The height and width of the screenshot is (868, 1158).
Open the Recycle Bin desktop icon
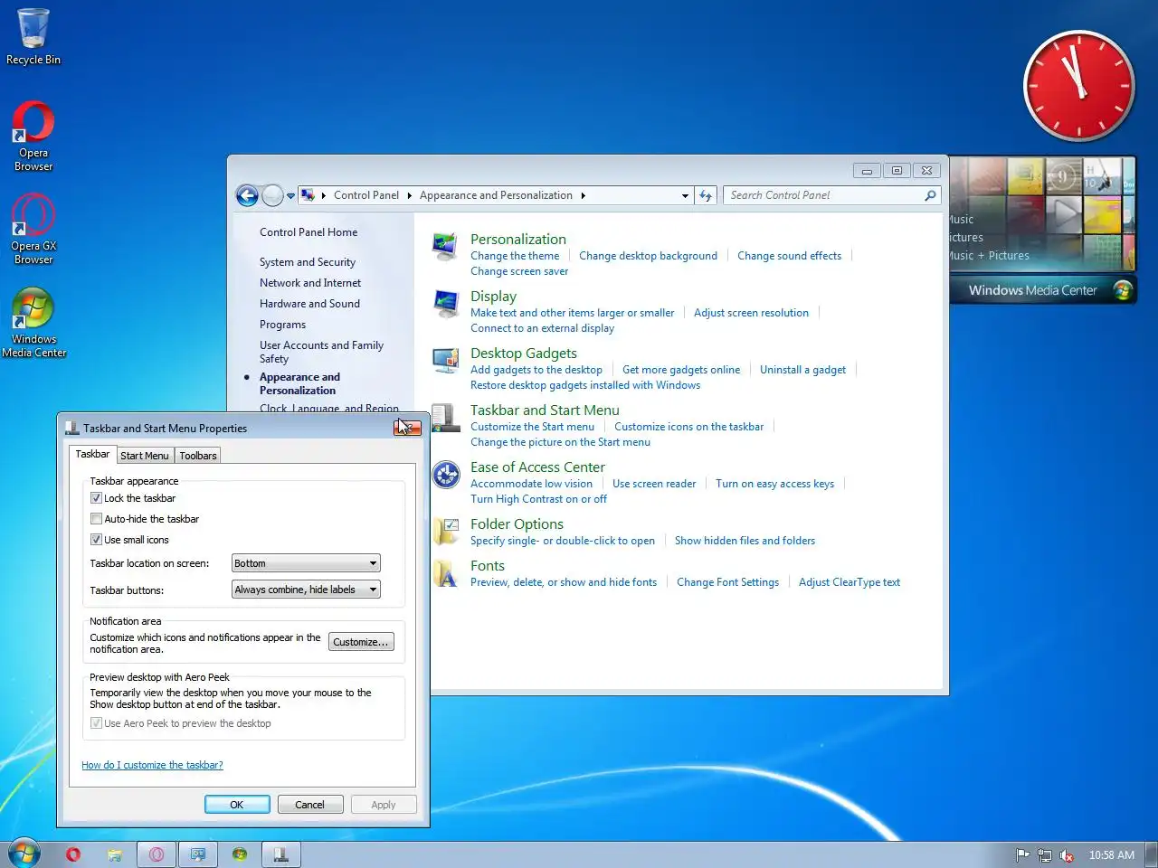33,37
